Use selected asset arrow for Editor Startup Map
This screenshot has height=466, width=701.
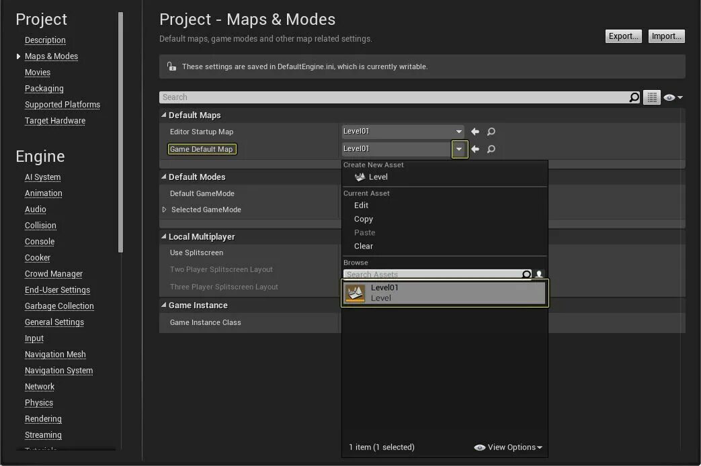pyautogui.click(x=475, y=132)
